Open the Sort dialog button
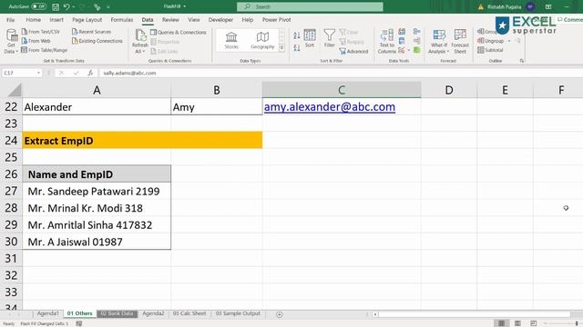583x327 pixels. point(310,38)
